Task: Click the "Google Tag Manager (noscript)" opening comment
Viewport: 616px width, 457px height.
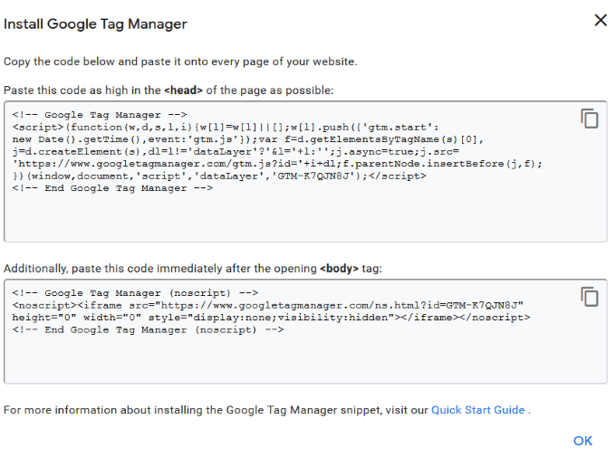Action: click(135, 293)
